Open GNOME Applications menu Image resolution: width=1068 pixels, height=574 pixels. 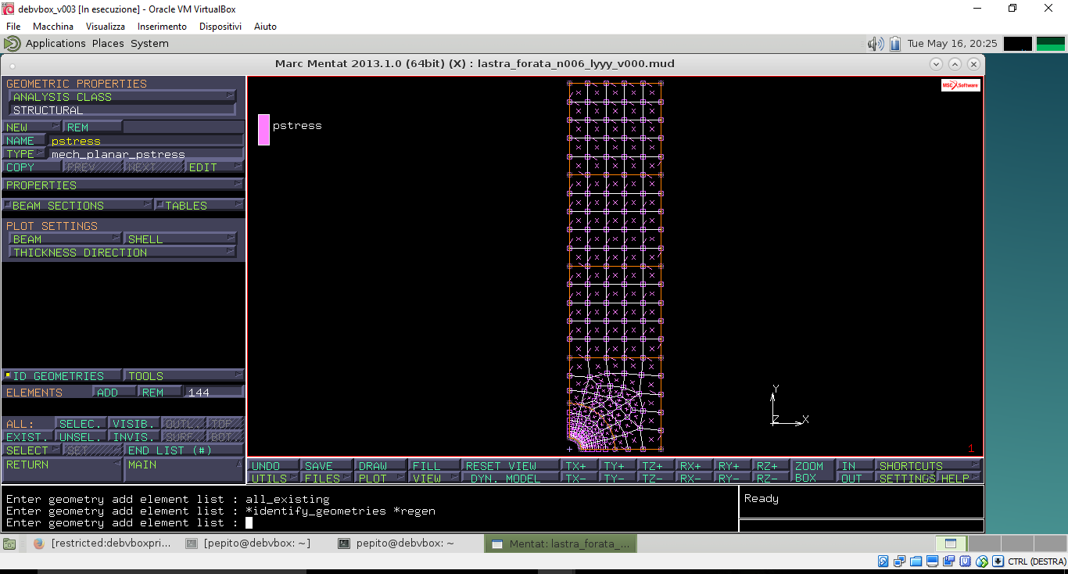pos(56,44)
